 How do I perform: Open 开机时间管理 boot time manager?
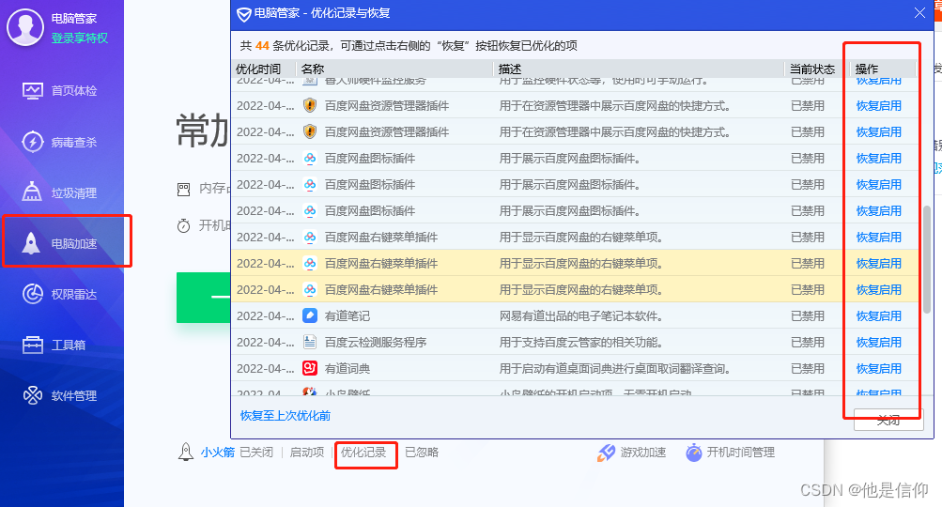[731, 453]
